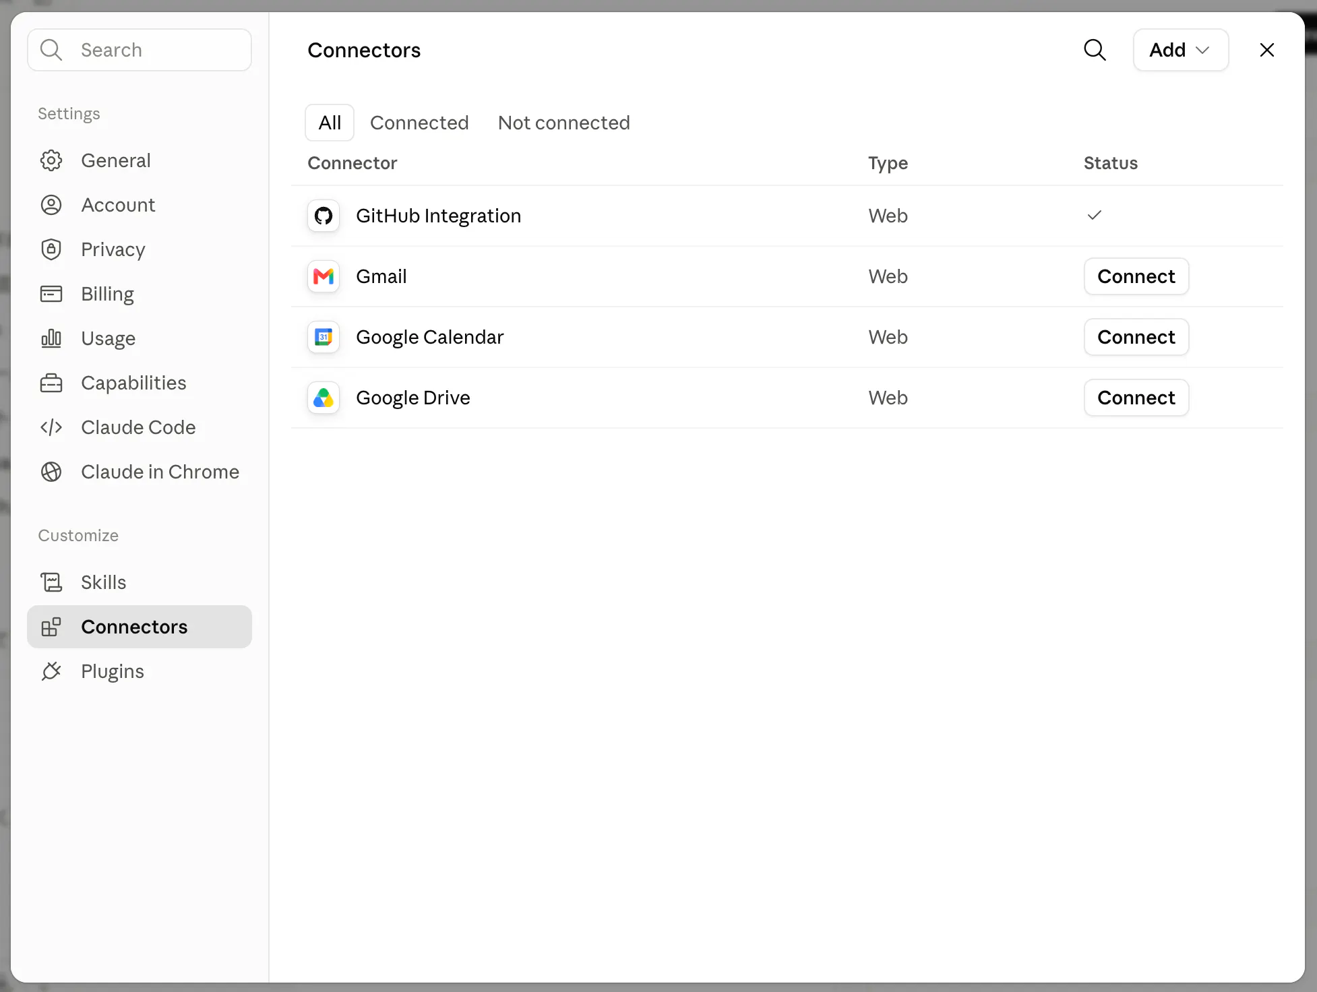
Task: Click the Web type in GitHub Integration row
Action: 888,216
